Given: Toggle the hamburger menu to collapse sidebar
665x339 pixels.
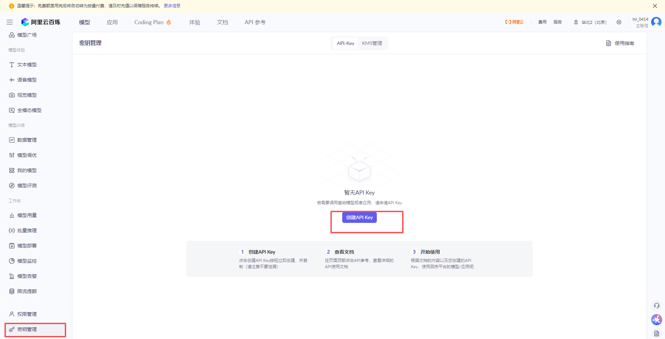Looking at the screenshot, I should pos(10,22).
